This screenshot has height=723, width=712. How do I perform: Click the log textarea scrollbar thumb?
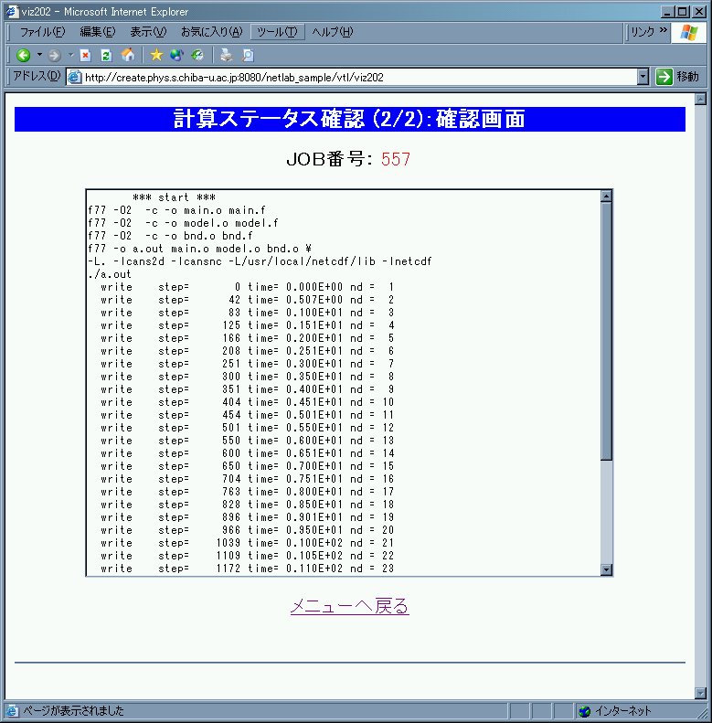coord(606,331)
